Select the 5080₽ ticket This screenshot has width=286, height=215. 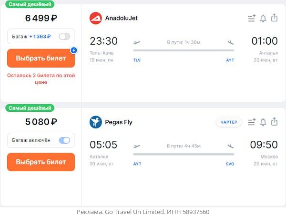point(41,162)
